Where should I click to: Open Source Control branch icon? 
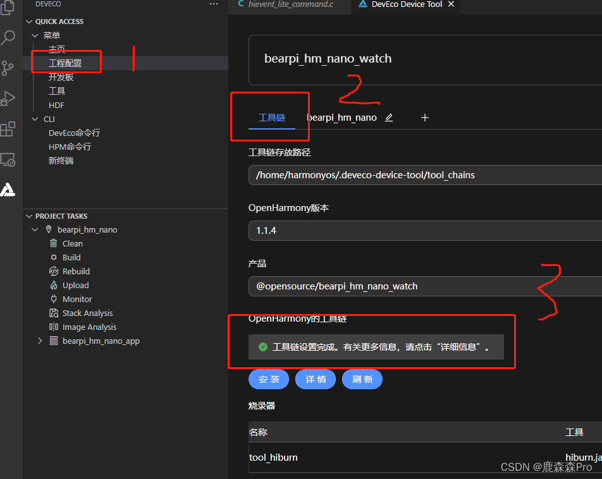(8, 68)
